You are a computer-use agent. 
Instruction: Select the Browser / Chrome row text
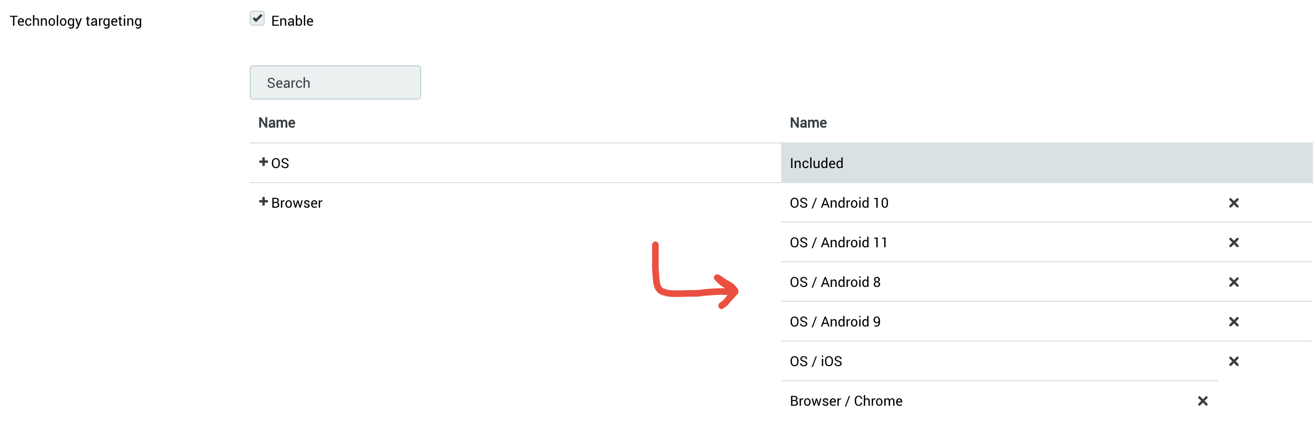click(846, 401)
